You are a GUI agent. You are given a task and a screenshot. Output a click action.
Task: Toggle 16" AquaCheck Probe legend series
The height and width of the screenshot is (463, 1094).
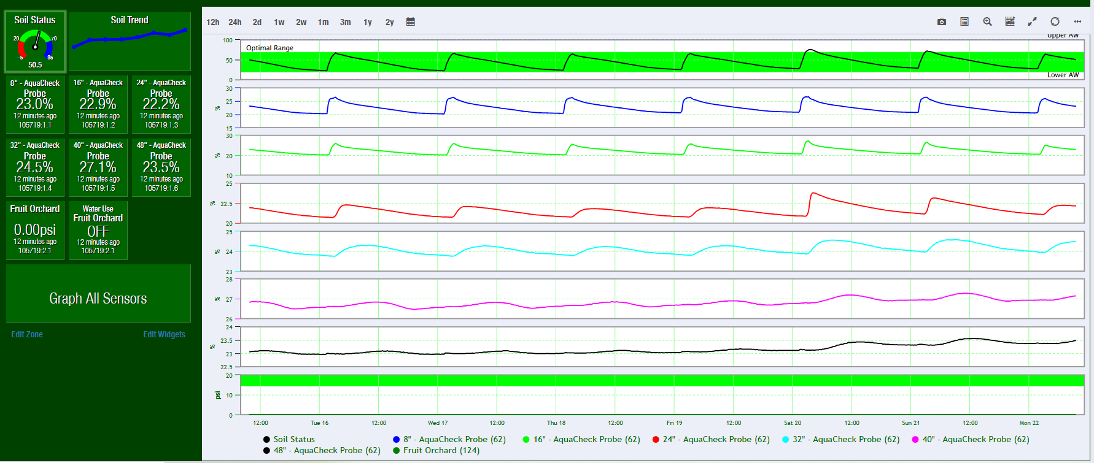tap(581, 439)
